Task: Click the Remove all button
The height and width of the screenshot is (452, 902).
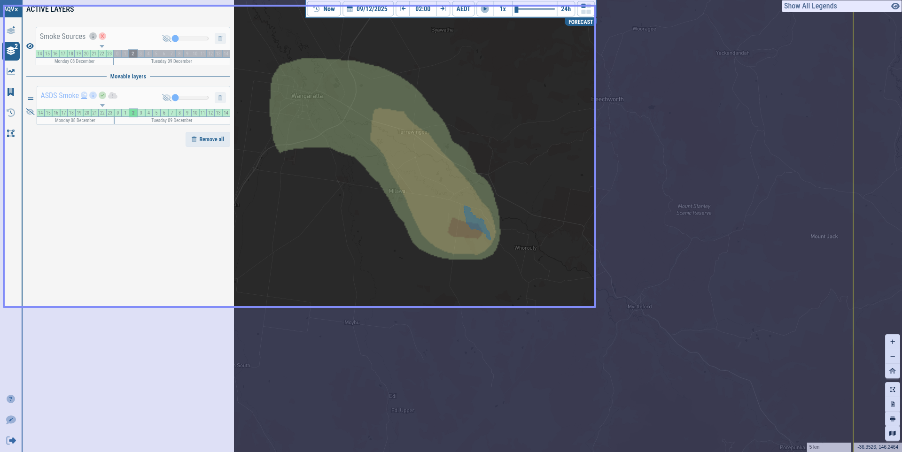Action: (x=208, y=139)
